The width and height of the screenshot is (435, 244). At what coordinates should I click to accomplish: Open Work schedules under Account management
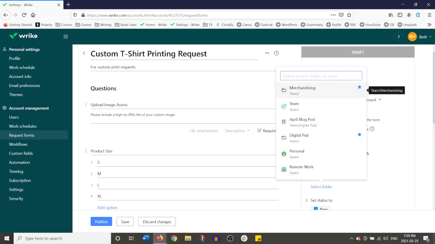tap(23, 126)
